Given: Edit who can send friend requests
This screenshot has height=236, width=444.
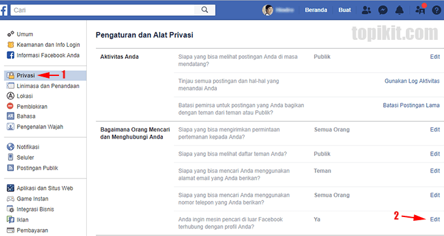Looking at the screenshot, I should click(x=435, y=130).
